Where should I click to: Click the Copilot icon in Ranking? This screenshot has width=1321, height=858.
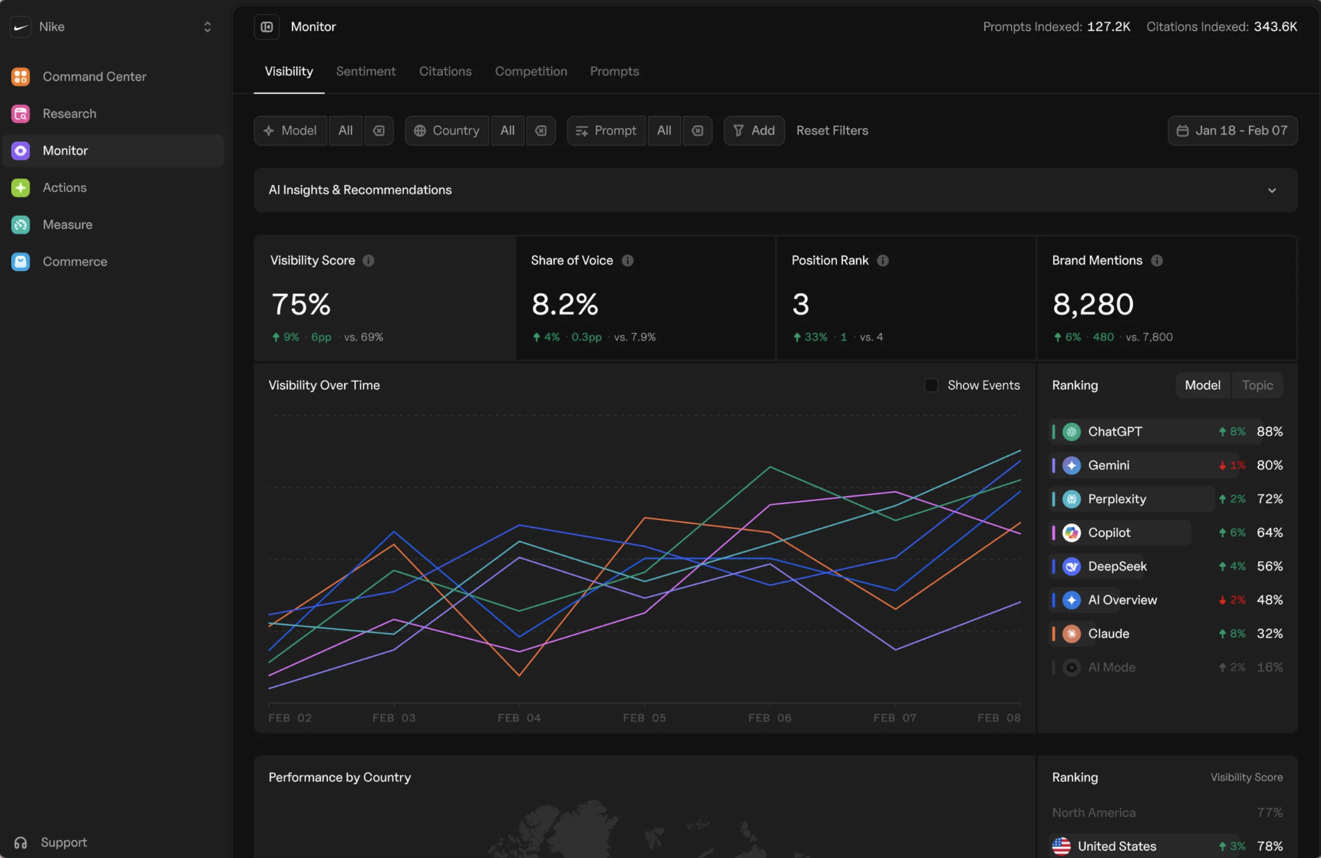[x=1072, y=533]
